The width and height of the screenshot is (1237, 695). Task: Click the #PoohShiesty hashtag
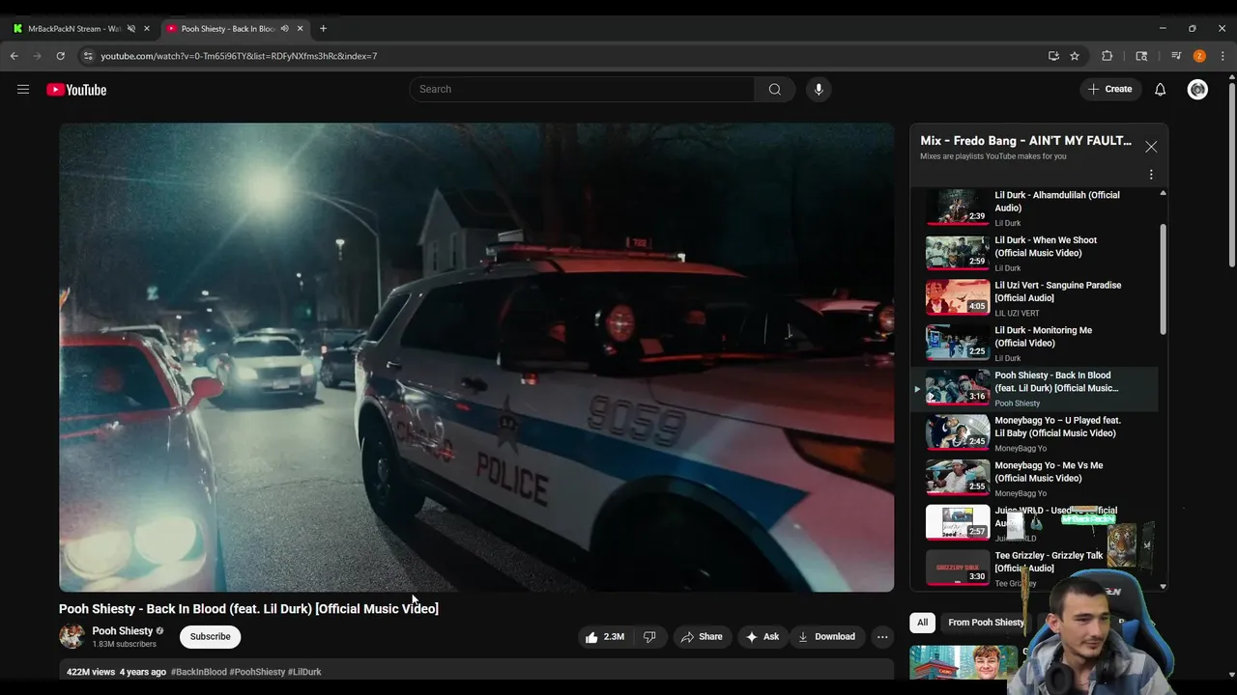[x=257, y=672]
